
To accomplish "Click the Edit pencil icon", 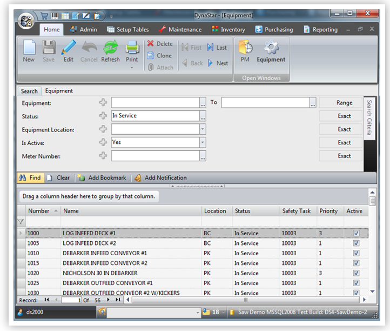I will pos(68,51).
